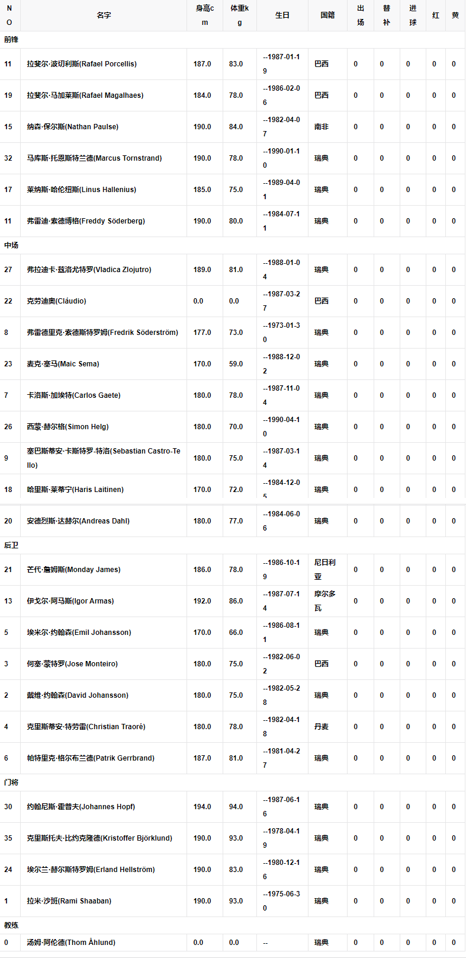Select the 前锋 section heading
The height and width of the screenshot is (958, 466).
pos(11,40)
